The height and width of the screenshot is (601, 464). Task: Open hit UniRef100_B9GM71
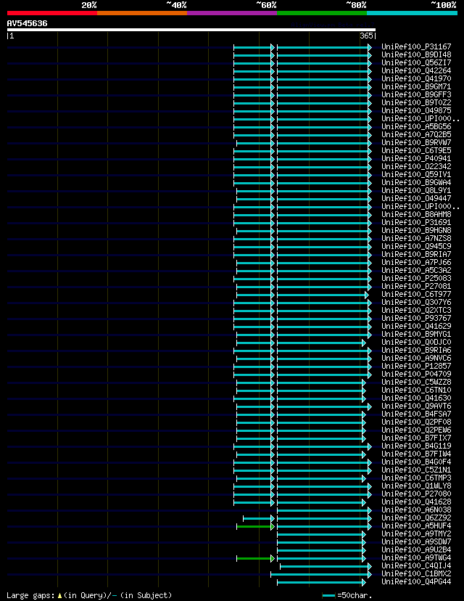click(416, 86)
